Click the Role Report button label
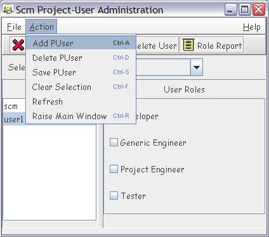Image resolution: width=269 pixels, height=237 pixels. point(220,46)
